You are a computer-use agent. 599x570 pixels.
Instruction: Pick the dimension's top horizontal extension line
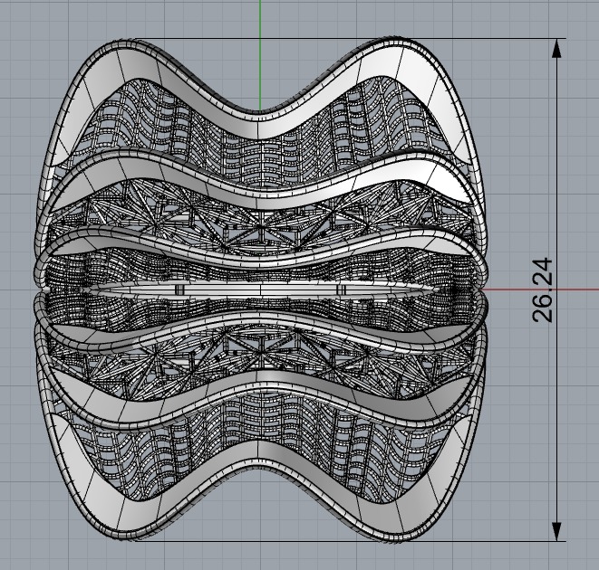(350, 39)
